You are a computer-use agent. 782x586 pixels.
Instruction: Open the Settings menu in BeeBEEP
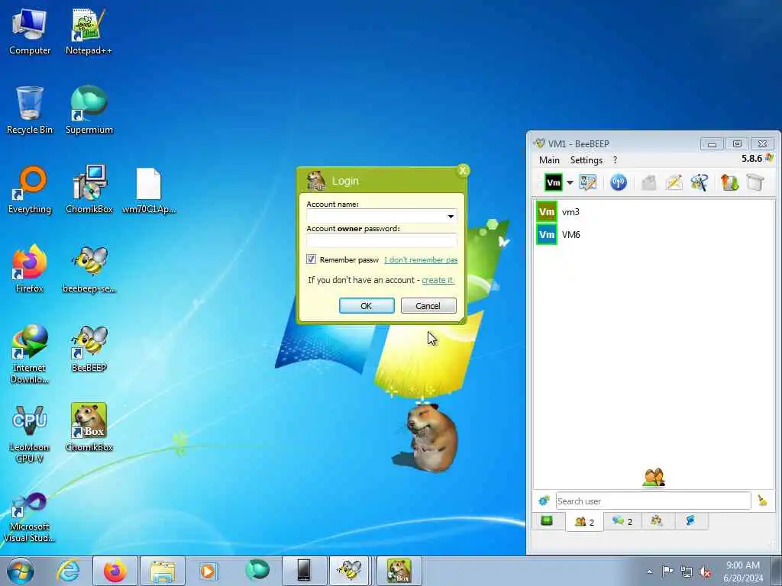(x=586, y=160)
